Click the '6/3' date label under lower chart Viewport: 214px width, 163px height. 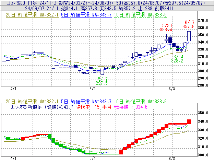[172, 159]
